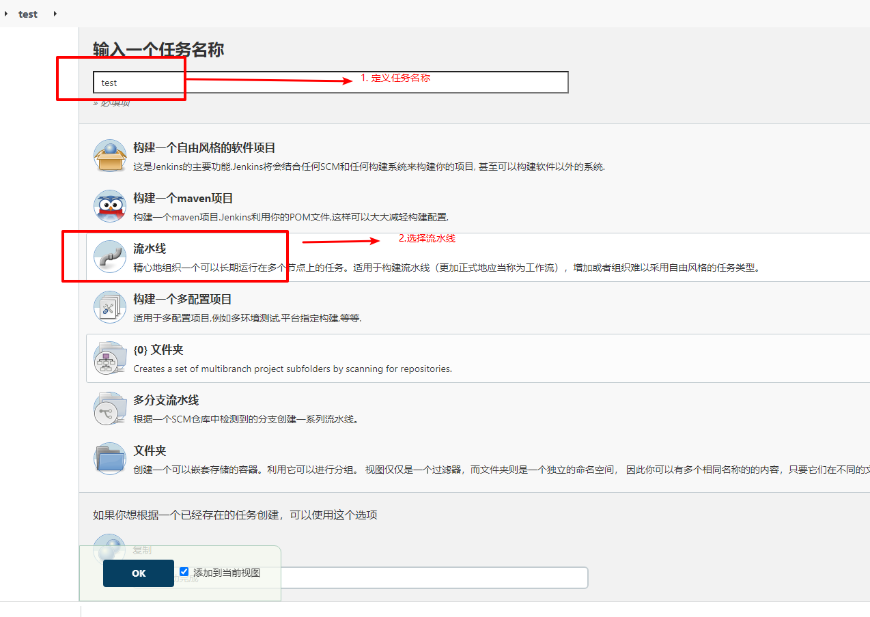Screen dimensions: 870x617
Task: Click the Freestyle project description text
Action: 369,167
